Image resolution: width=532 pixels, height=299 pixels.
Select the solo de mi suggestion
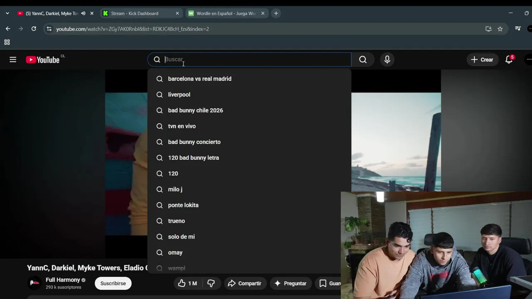(x=249, y=237)
